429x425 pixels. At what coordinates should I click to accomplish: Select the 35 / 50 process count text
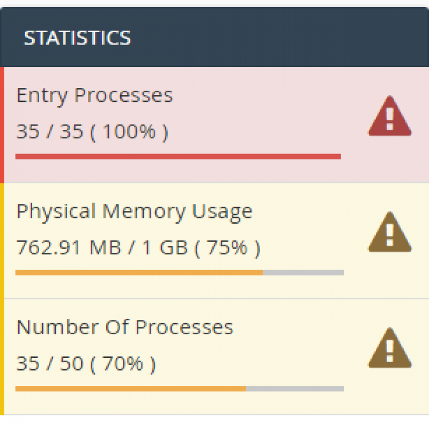pyautogui.click(x=49, y=364)
